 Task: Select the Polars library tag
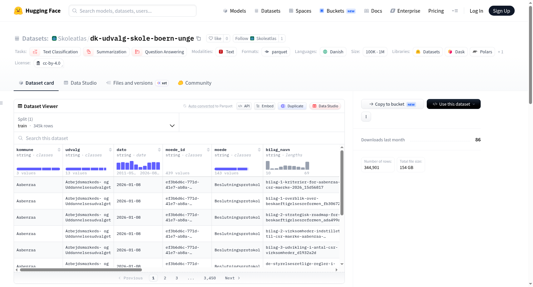point(482,52)
